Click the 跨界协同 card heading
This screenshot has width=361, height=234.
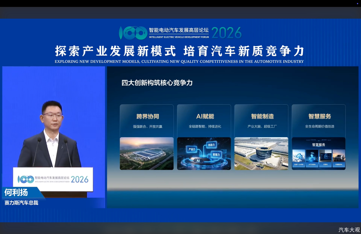[x=148, y=116]
